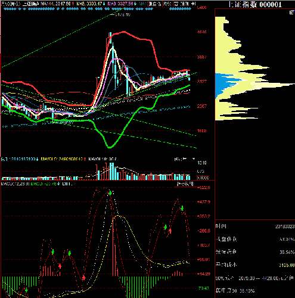Click the MACD(12,26,9) indicator label
This screenshot has height=298, width=295.
pyautogui.click(x=15, y=184)
